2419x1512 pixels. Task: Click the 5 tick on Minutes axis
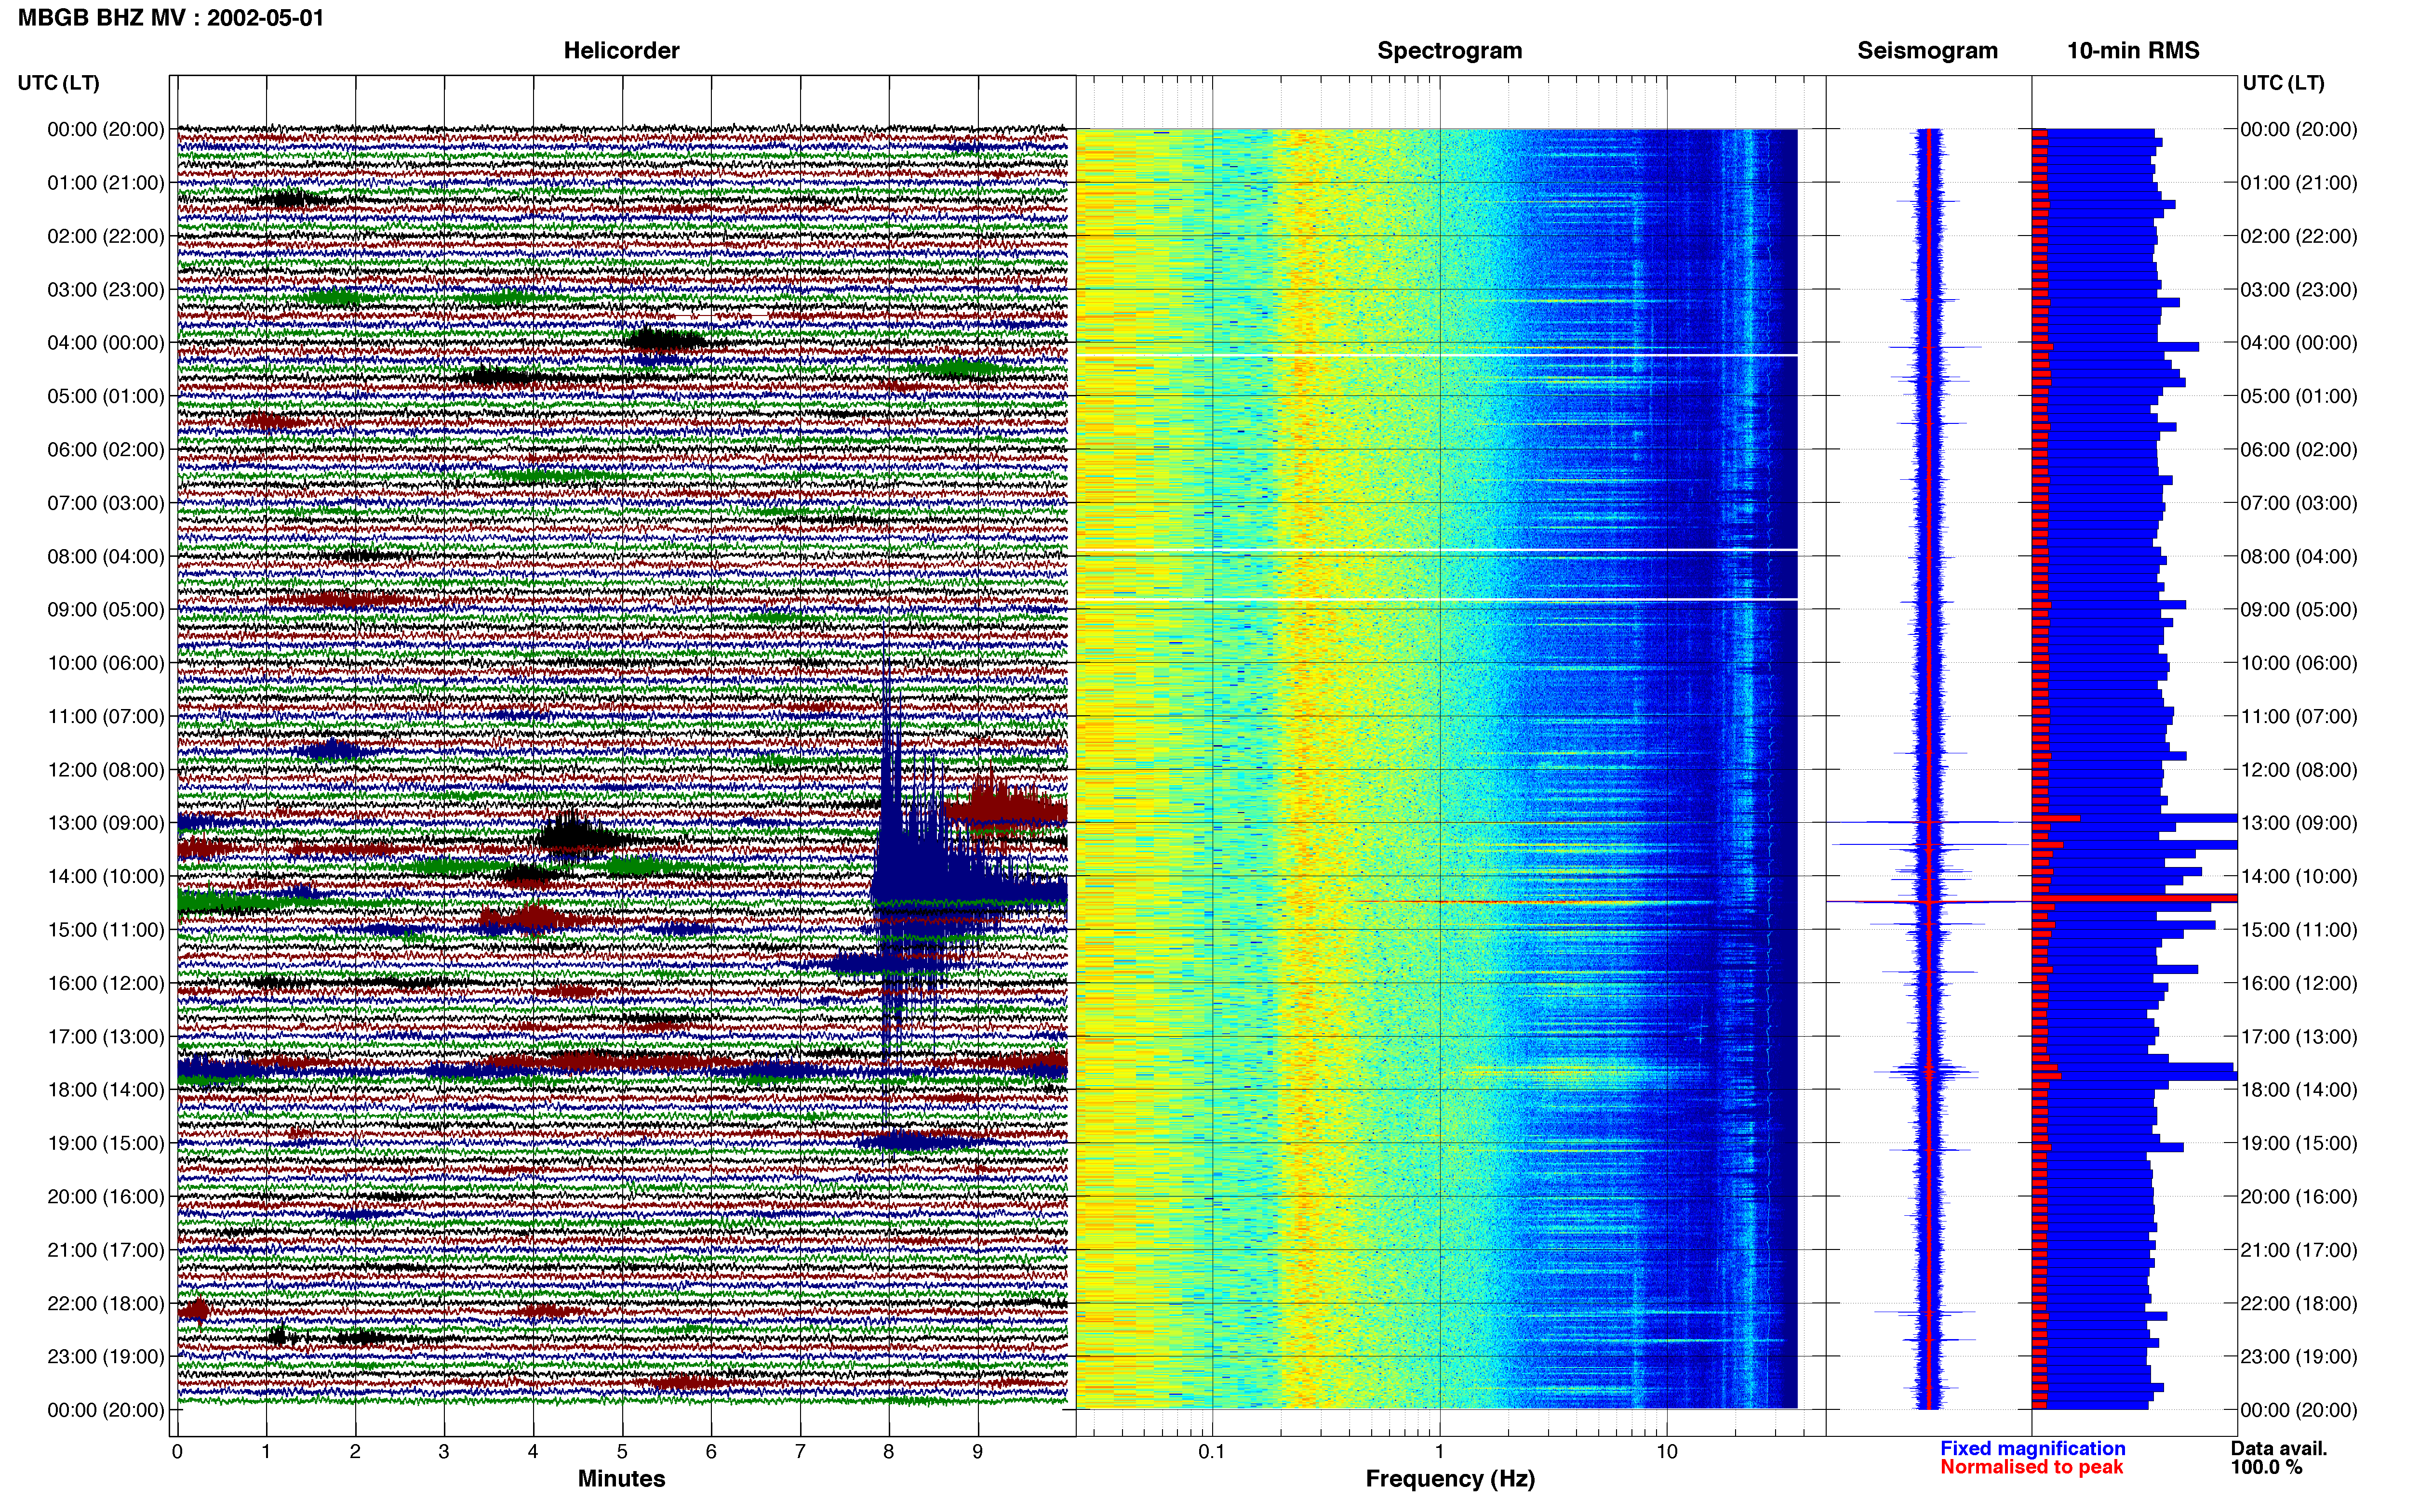(x=622, y=1452)
